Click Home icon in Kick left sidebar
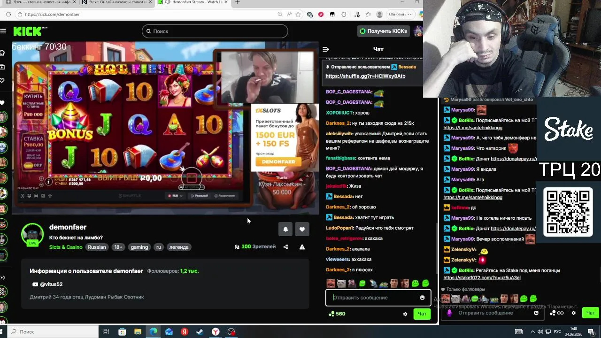601x338 pixels. pos(2,53)
